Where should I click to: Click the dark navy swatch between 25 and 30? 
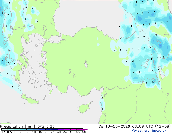point(55,129)
